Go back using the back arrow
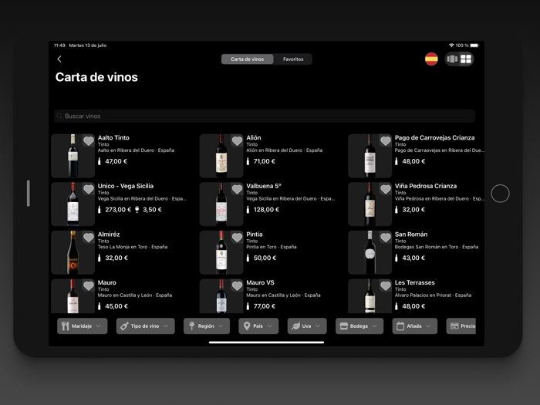 59,59
